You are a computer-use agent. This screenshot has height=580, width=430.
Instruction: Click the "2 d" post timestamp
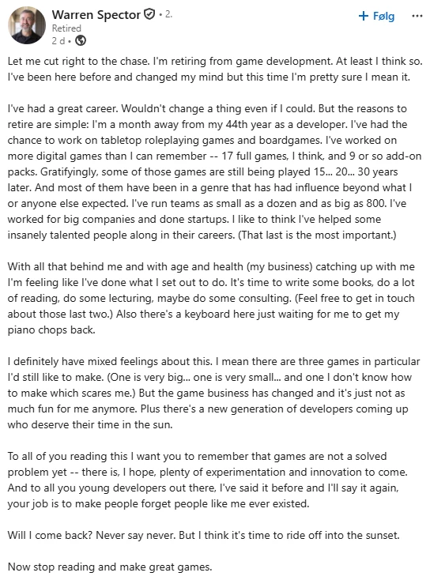tap(58, 40)
